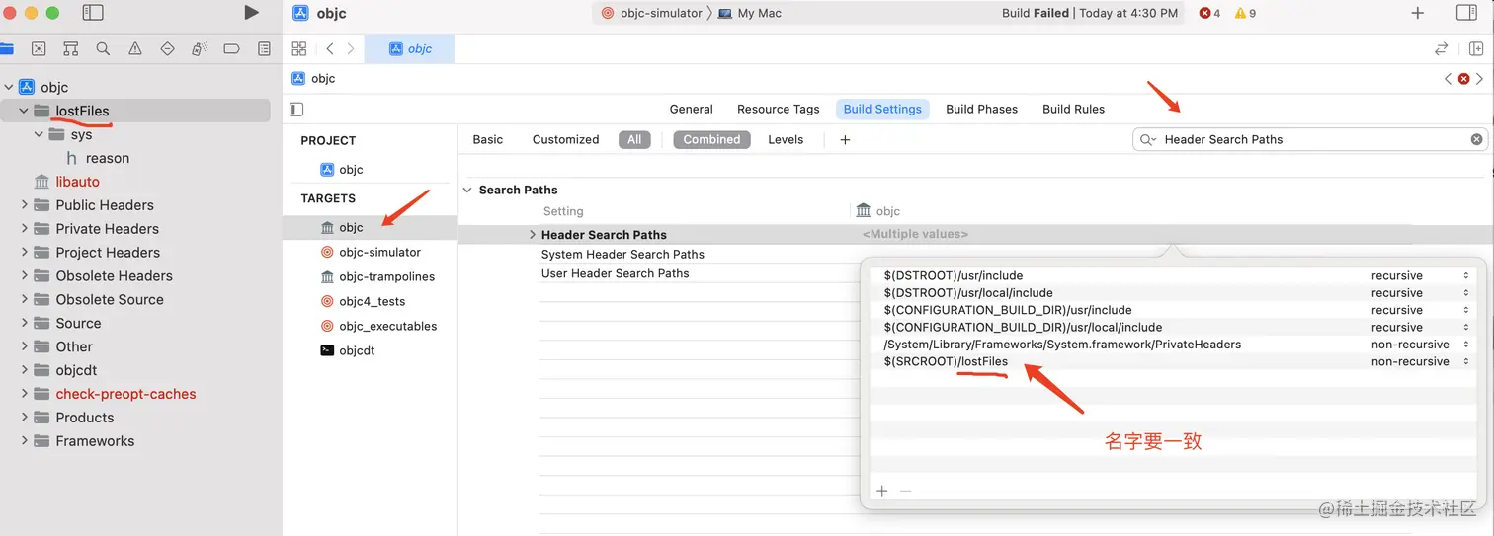This screenshot has height=536, width=1494.
Task: Click the swap arrows editor options icon
Action: (x=1442, y=48)
